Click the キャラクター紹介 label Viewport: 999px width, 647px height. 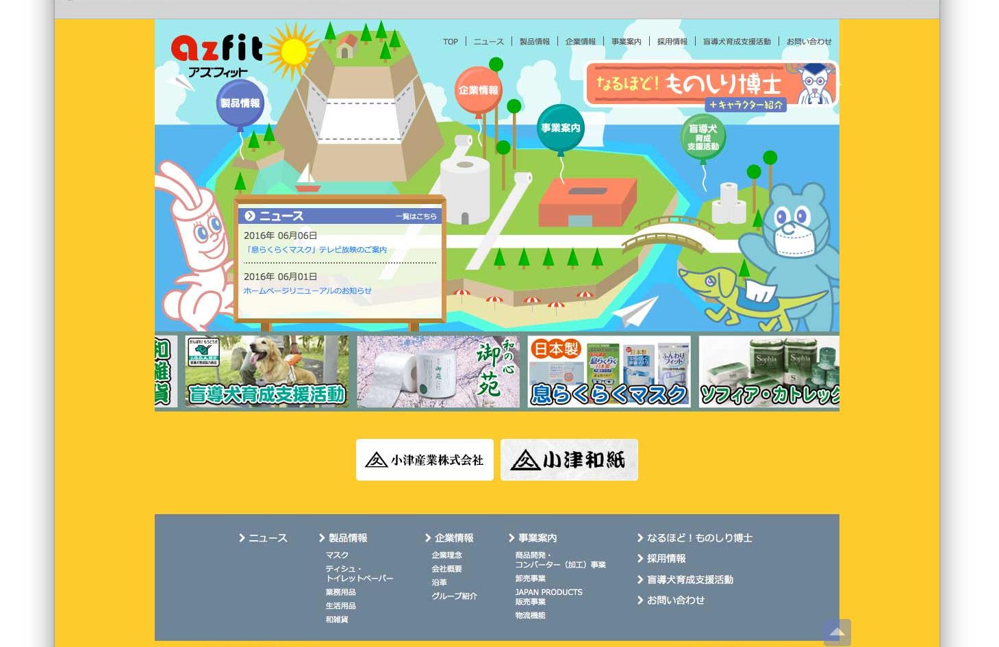click(746, 105)
